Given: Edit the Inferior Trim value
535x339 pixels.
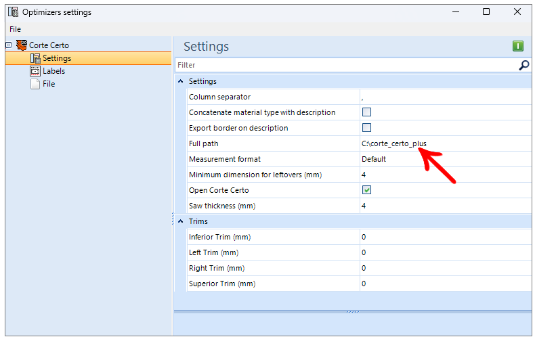Looking at the screenshot, I should tap(446, 237).
